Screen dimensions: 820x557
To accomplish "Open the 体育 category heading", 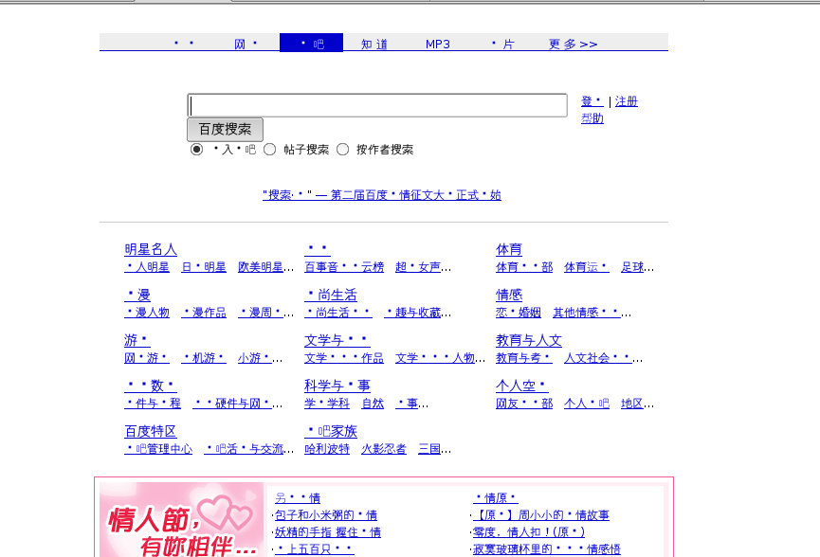I will coord(509,249).
